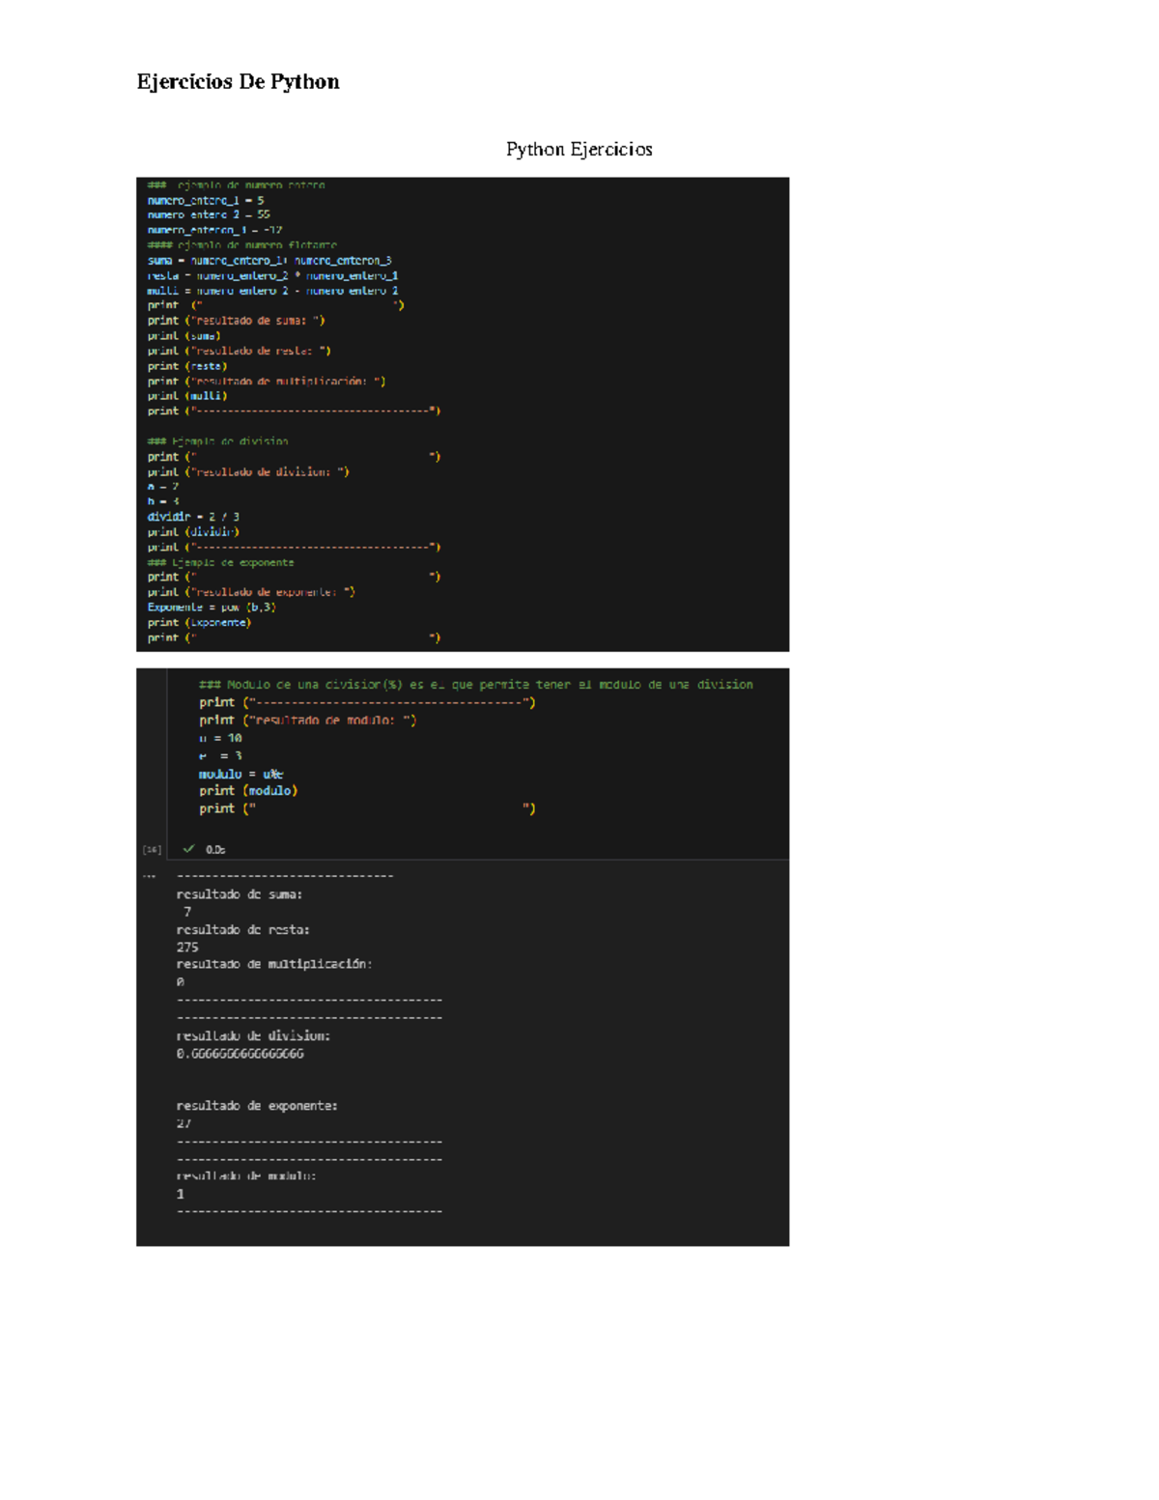Click the 'resultado de modulo:' output line
This screenshot has height=1500, width=1159.
pyautogui.click(x=245, y=1176)
